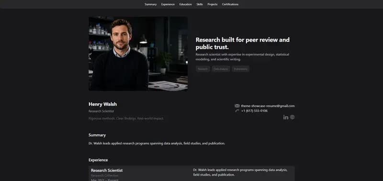Image resolution: width=383 pixels, height=181 pixels.
Task: Open Education in the navigation bar
Action: 185,4
